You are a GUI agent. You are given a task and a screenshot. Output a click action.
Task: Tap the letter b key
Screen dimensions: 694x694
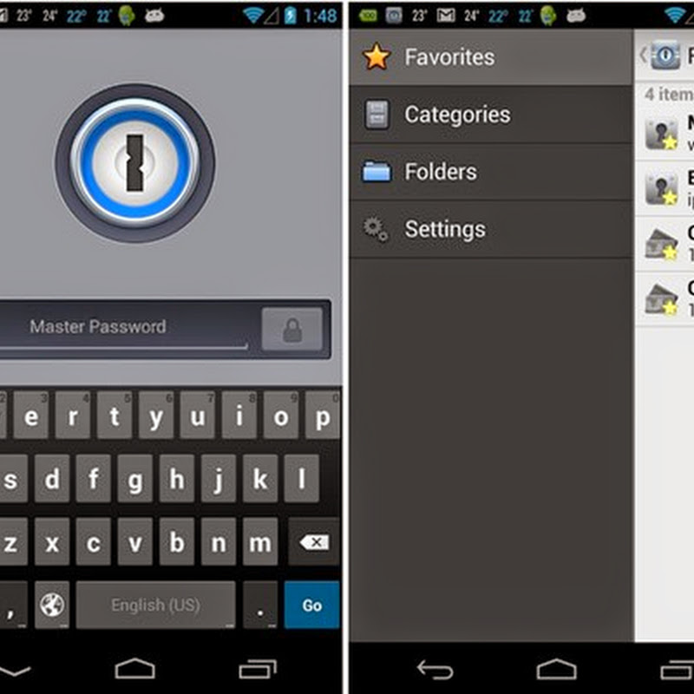(x=177, y=541)
